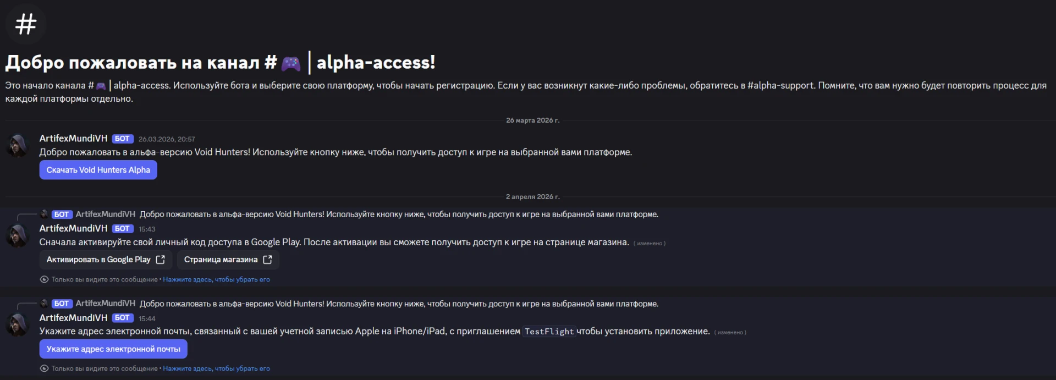
Task: Dismiss the 15:43 message via «Нажмите здесь, чтобы убрать его»
Action: pyautogui.click(x=216, y=279)
